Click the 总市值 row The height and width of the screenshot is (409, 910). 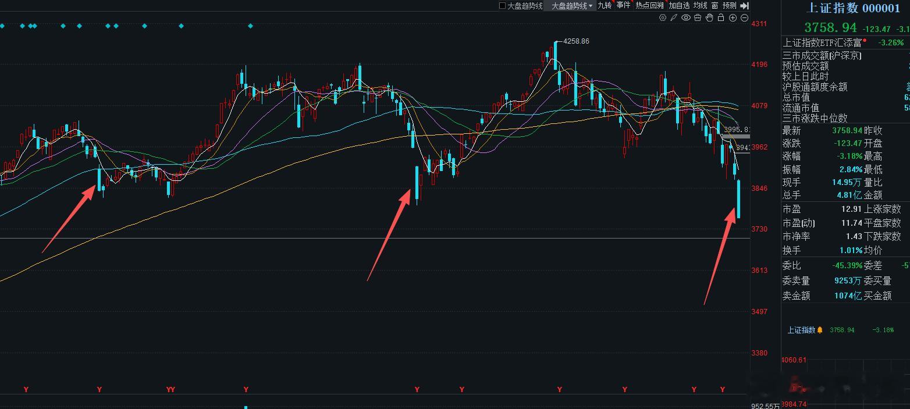point(845,98)
